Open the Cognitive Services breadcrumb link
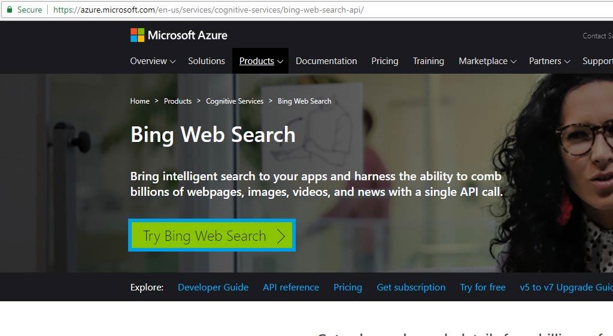Image resolution: width=613 pixels, height=336 pixels. pos(235,101)
